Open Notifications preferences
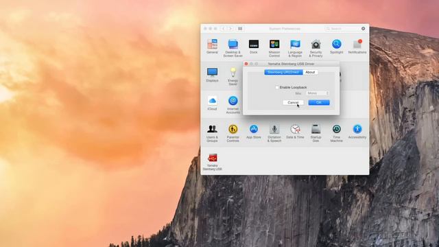 (x=357, y=47)
